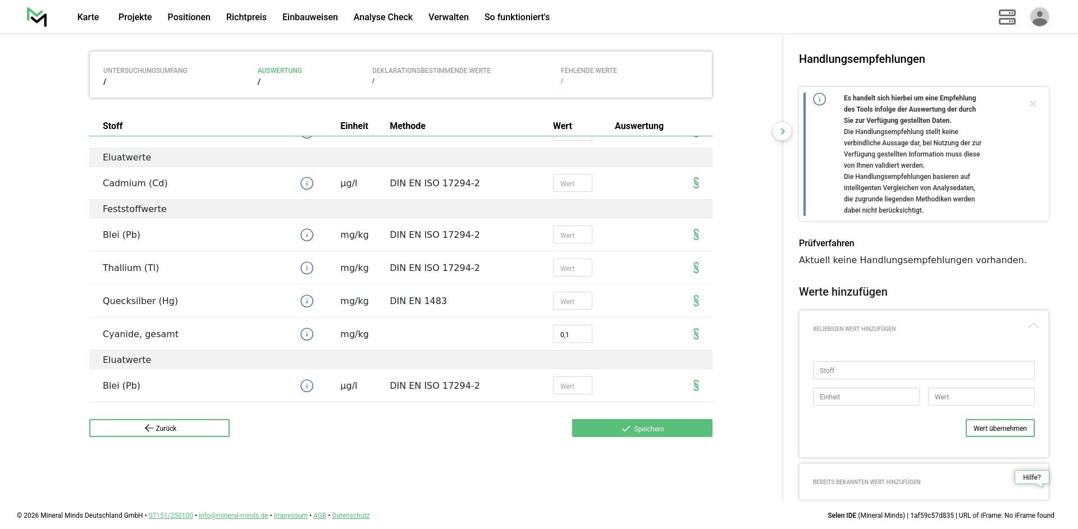1078x529 pixels.
Task: Click the Mineral Minds logo
Action: tap(37, 17)
